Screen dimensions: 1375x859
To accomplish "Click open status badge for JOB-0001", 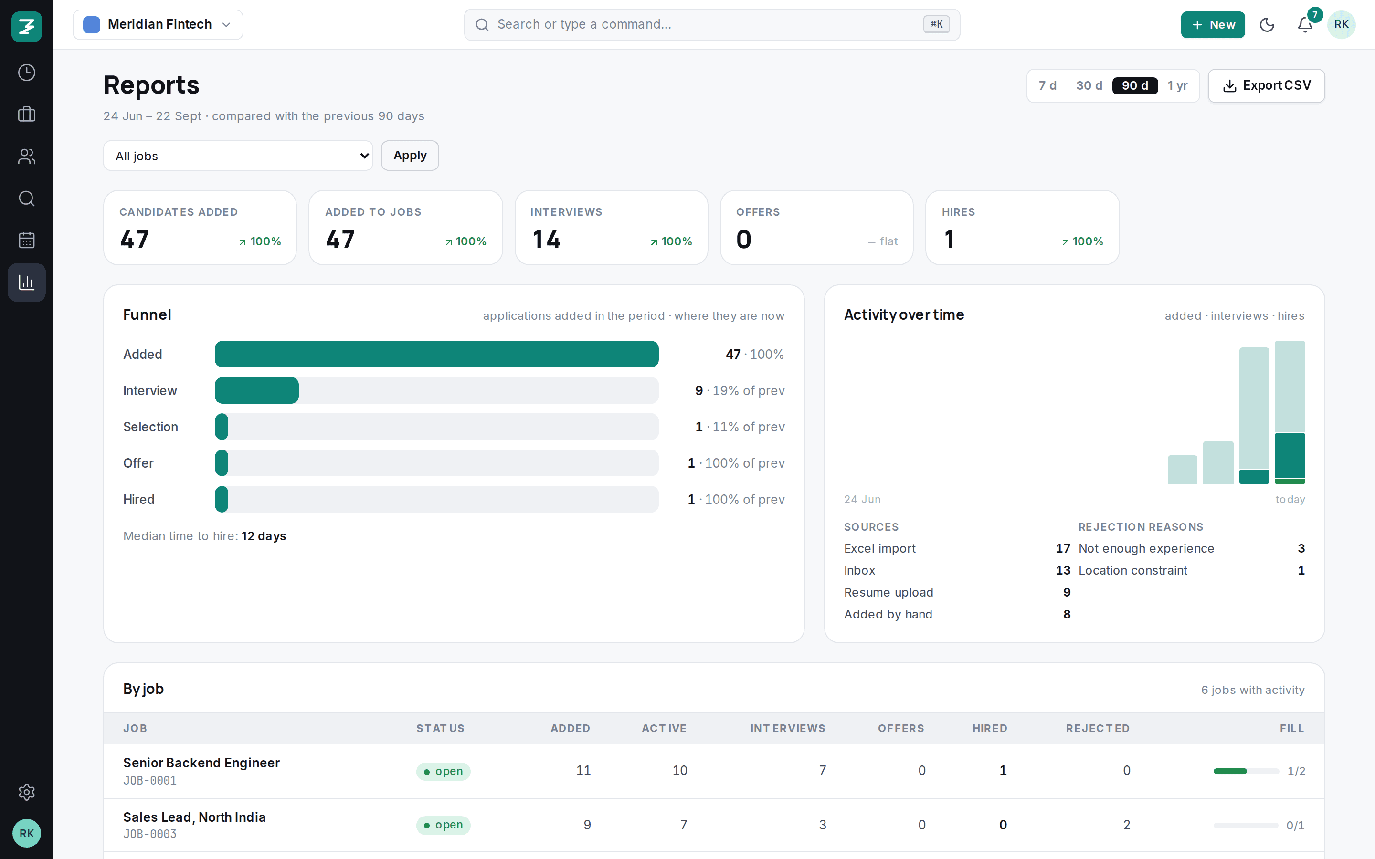I will click(x=443, y=771).
